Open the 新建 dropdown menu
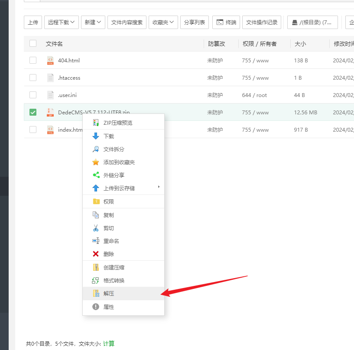Image resolution: width=354 pixels, height=350 pixels. [x=93, y=22]
